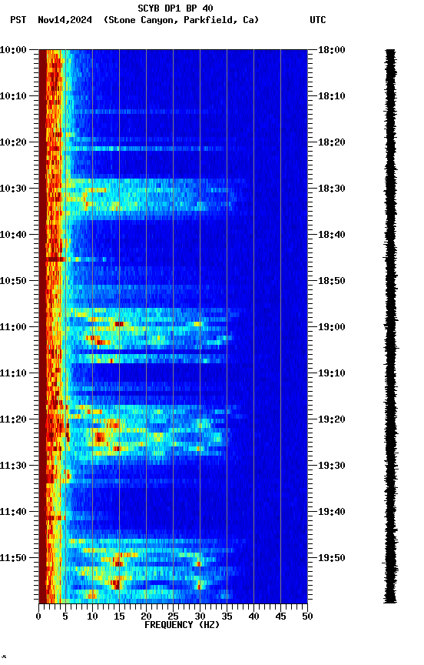This screenshot has height=665, width=424.
Task: Click the '5' frequency axis tick label
Action: [x=65, y=617]
